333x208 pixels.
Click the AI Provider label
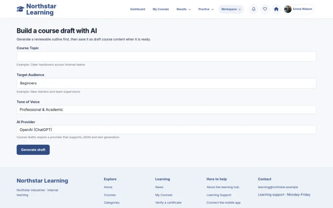tap(26, 122)
